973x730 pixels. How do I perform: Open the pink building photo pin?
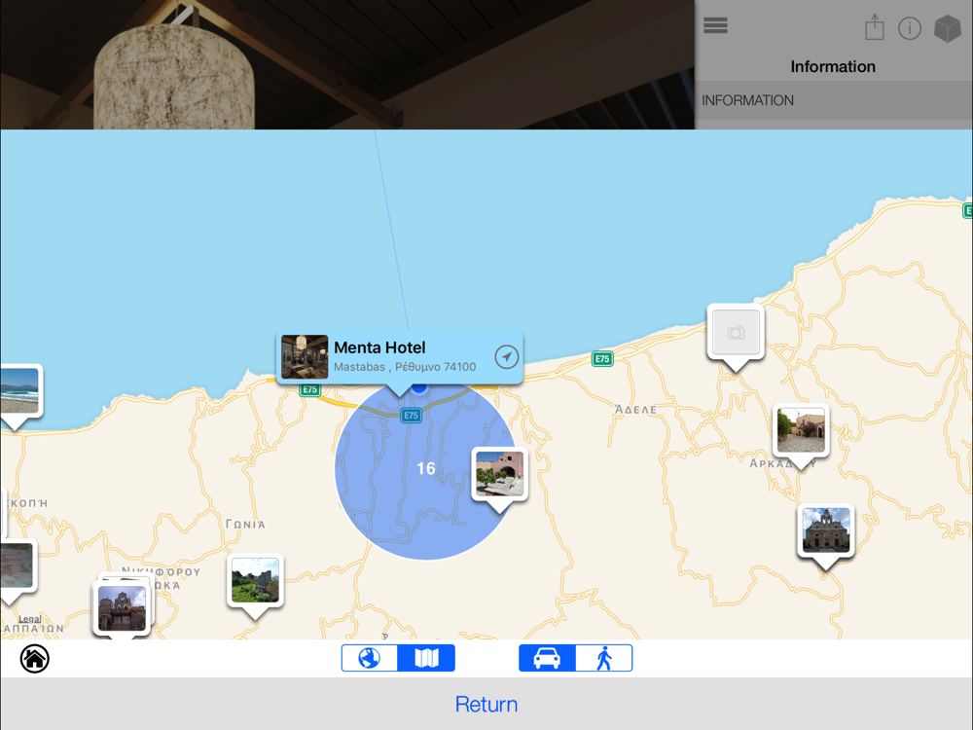(499, 474)
